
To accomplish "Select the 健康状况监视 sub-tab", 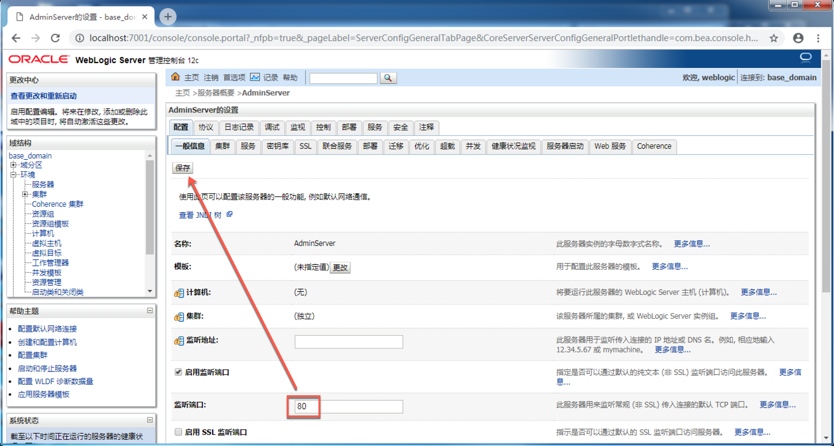I will pyautogui.click(x=514, y=146).
